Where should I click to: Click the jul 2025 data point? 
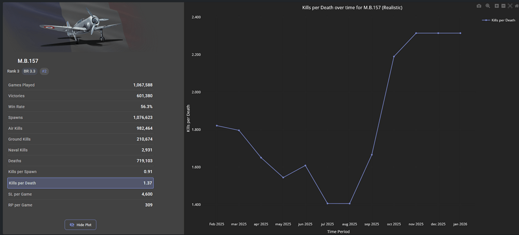coord(327,203)
